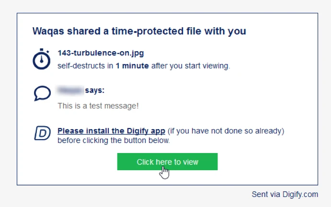Click the green 'Click here to view' button
Viewport: 331px width, 207px height.
point(167,162)
